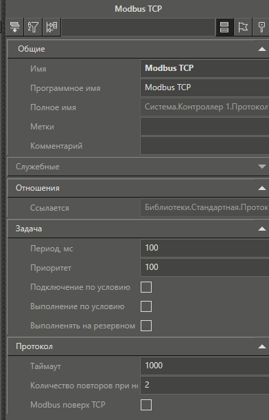Enable Modbus поверх TCP checkbox
Image resolution: width=269 pixels, height=420 pixels.
(x=146, y=405)
